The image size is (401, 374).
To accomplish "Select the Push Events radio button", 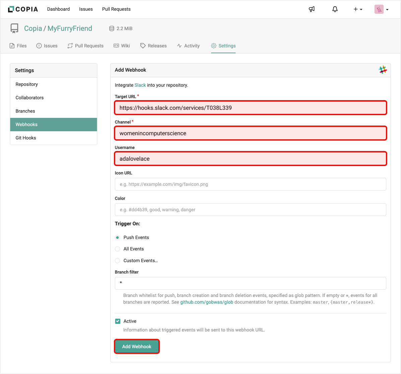I will (117, 237).
